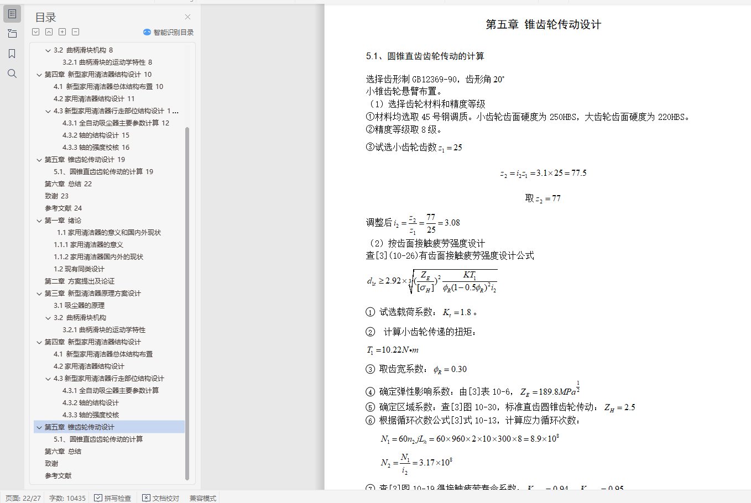
Task: Select '4.2 家用清洁器结构设计 11' outline entry
Action: (94, 99)
